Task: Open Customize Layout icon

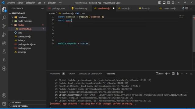Action: pyautogui.click(x=173, y=3)
